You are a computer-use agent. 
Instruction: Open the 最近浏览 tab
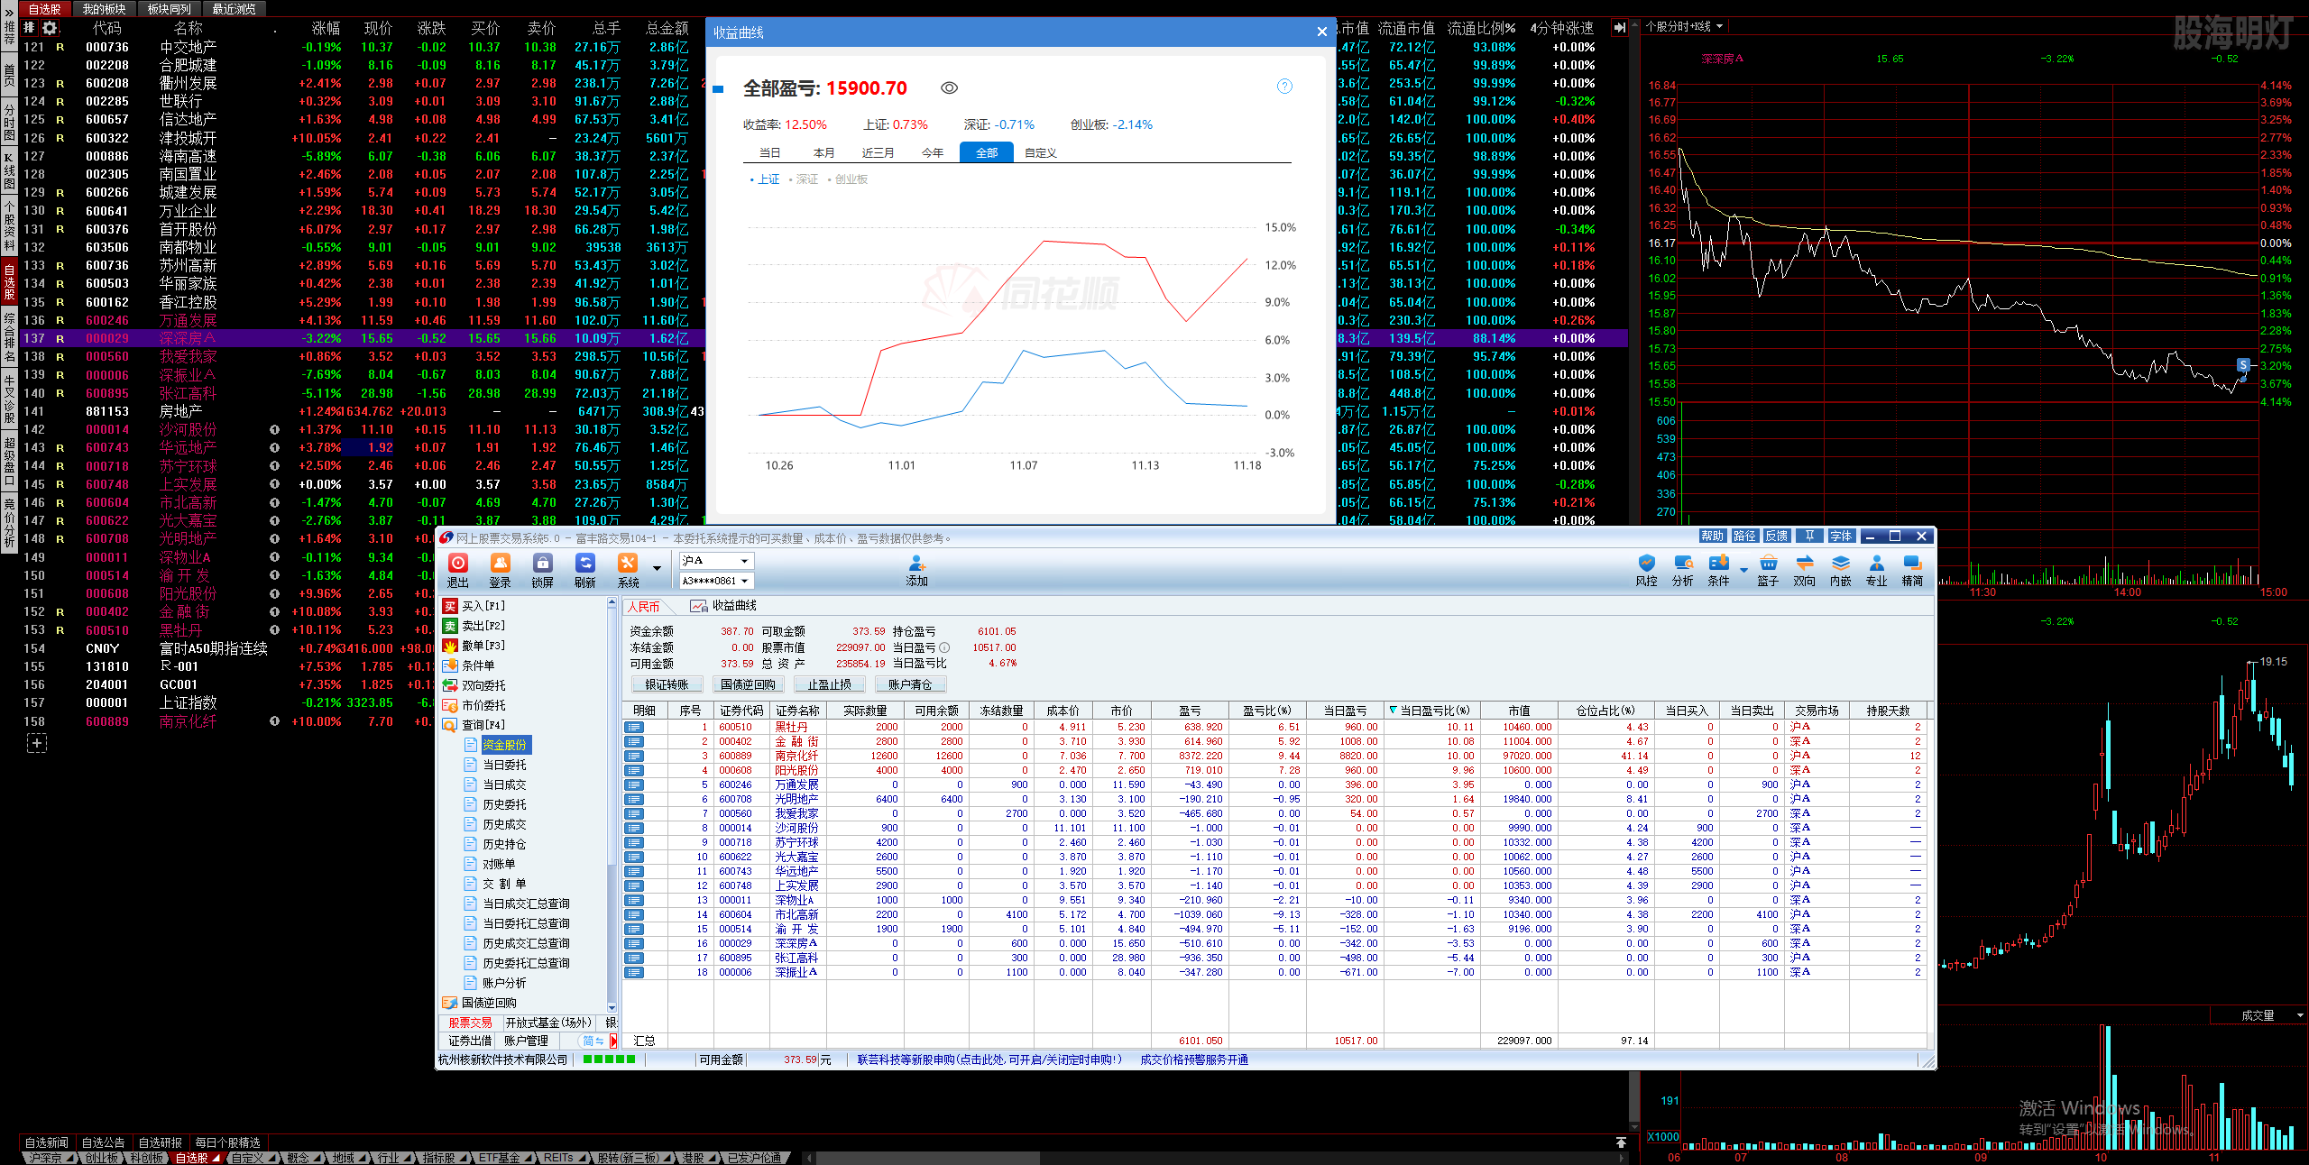point(234,9)
